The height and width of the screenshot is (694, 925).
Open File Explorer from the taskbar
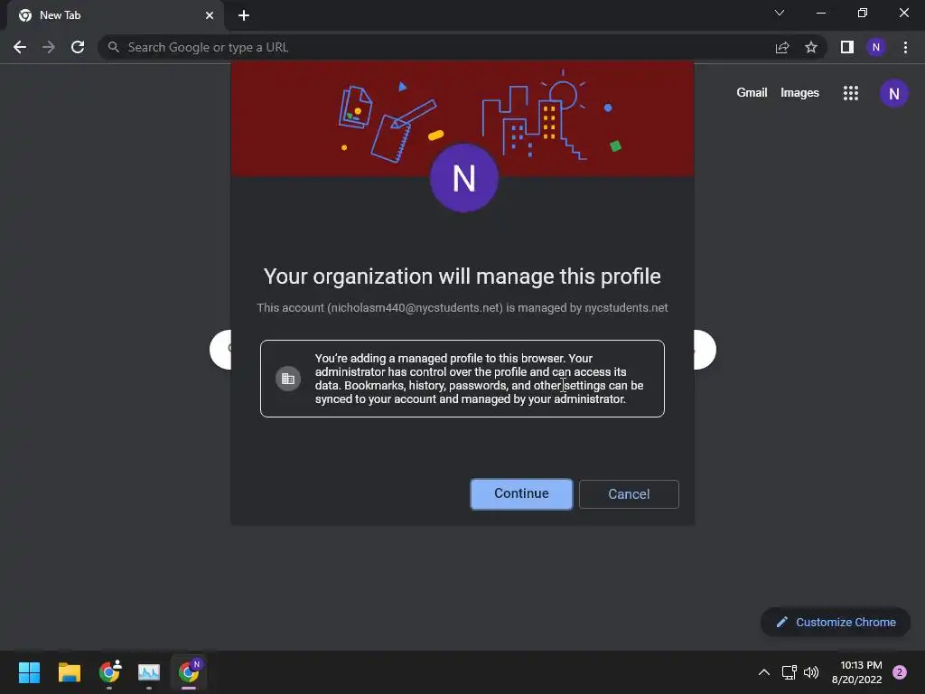click(x=69, y=672)
